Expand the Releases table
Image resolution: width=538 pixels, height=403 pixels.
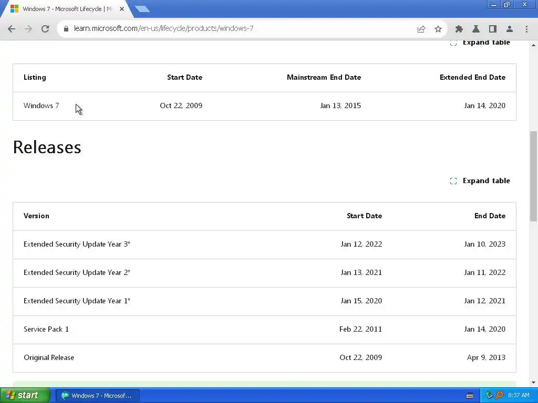click(480, 181)
